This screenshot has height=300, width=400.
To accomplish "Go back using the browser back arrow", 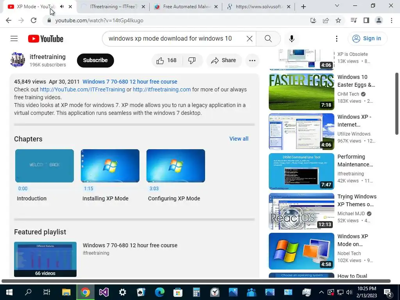I will (9, 20).
